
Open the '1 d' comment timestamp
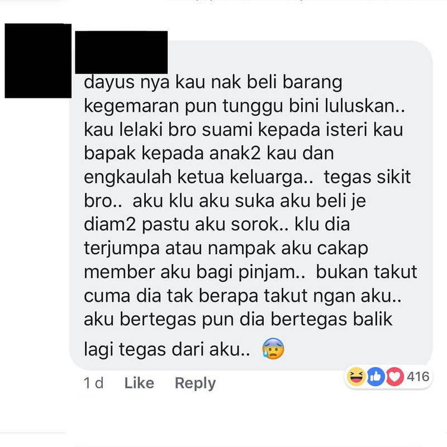point(93,383)
